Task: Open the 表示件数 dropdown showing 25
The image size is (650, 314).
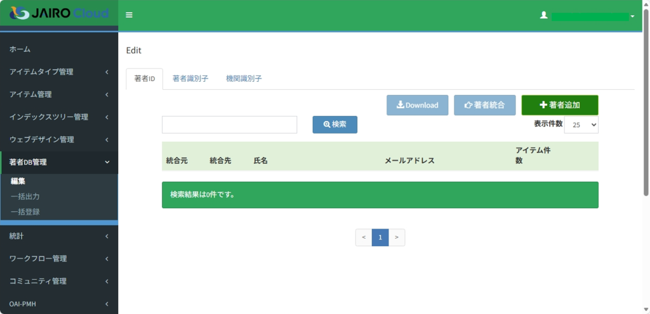Action: 581,125
